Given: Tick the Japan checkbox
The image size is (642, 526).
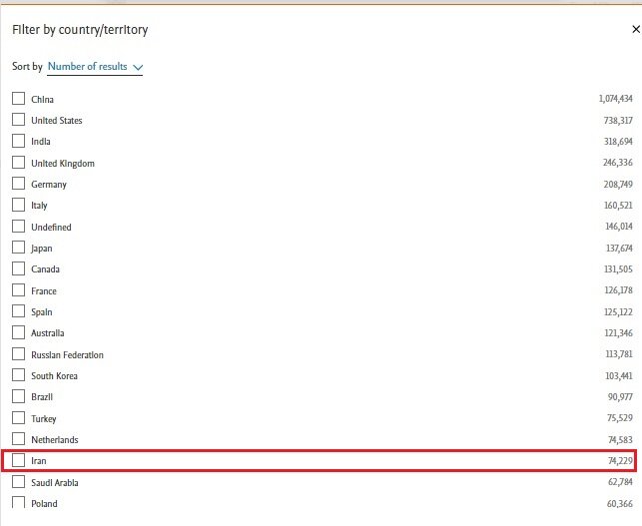Looking at the screenshot, I should (x=18, y=248).
